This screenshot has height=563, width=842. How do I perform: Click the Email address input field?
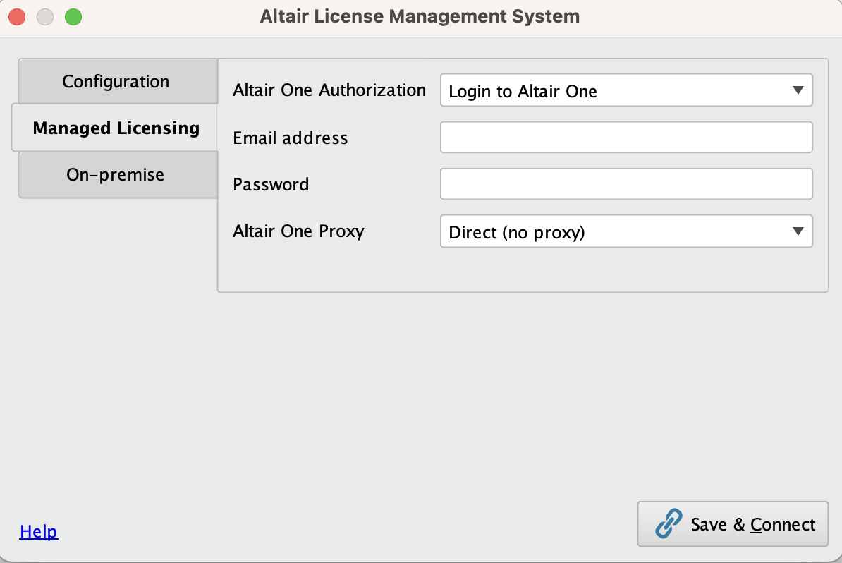[x=626, y=137]
